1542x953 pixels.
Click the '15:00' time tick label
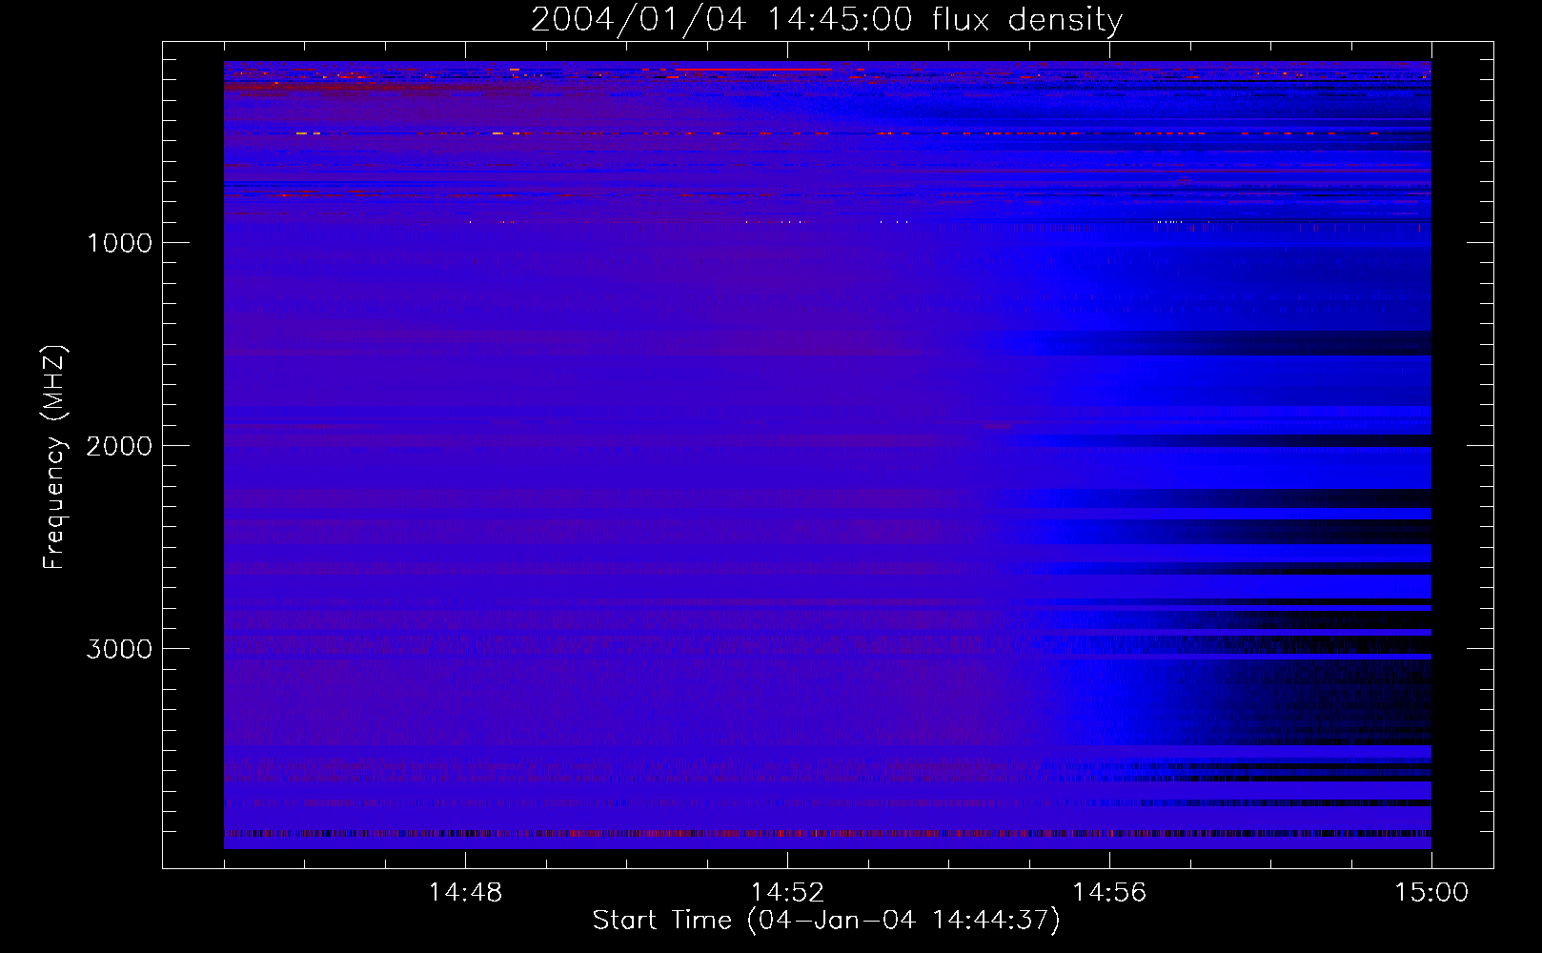click(x=1431, y=892)
